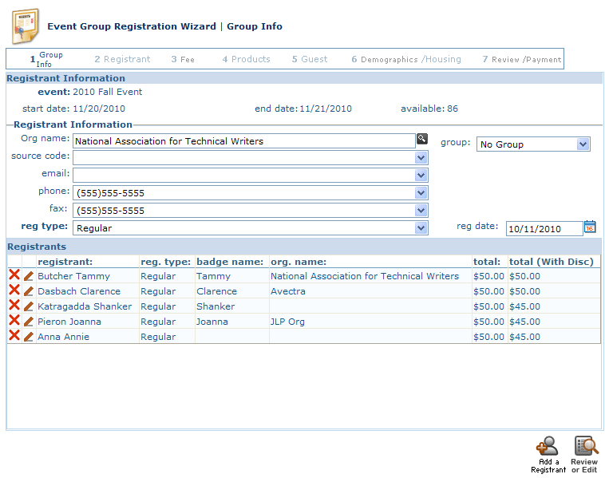This screenshot has width=605, height=478.
Task: Go to the 6 Demographics/Housing step
Action: 406,59
